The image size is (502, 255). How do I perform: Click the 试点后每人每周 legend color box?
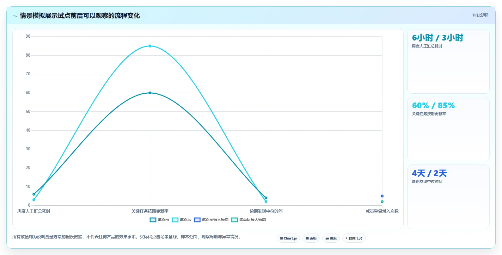[235, 220]
